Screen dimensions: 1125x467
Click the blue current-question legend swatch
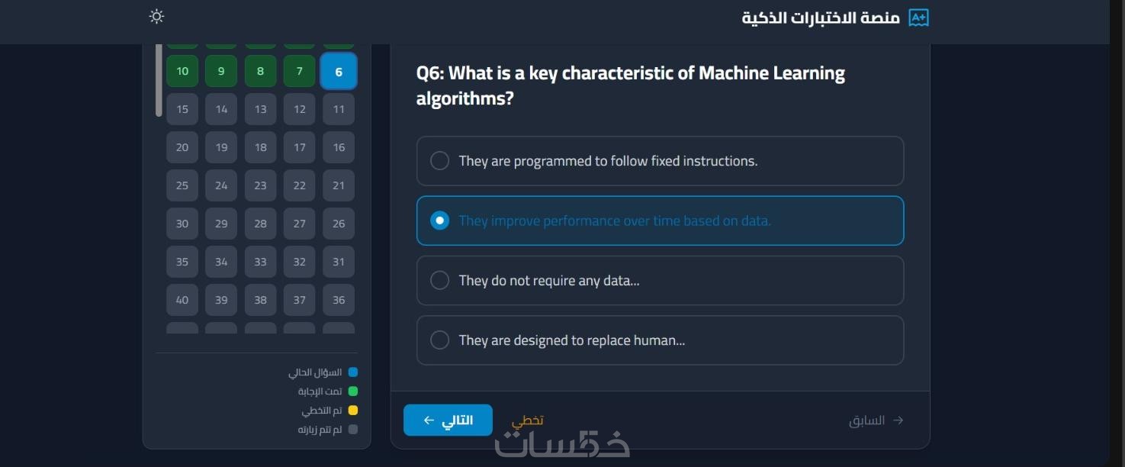click(x=352, y=372)
